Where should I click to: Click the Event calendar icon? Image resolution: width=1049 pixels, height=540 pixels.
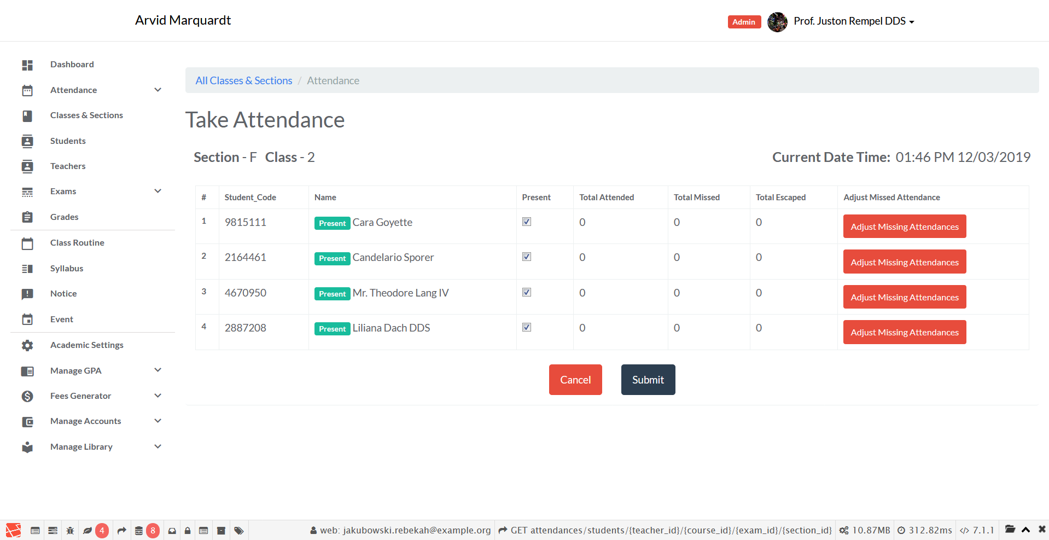(x=27, y=320)
